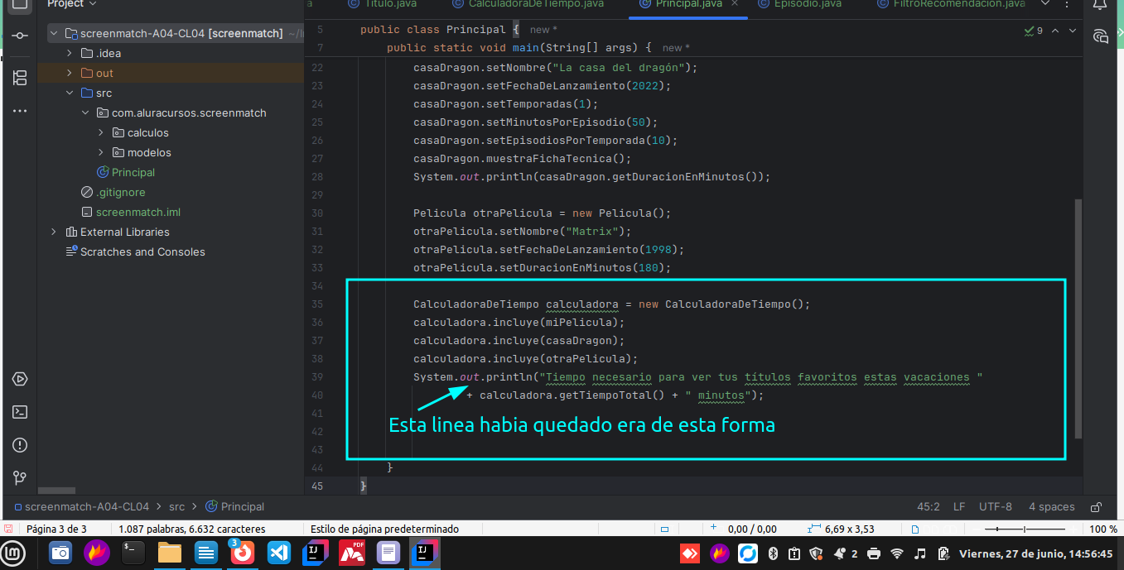Click the taskbar clock 'Viernes, 27 de junio'
The image size is (1124, 570).
1035,553
